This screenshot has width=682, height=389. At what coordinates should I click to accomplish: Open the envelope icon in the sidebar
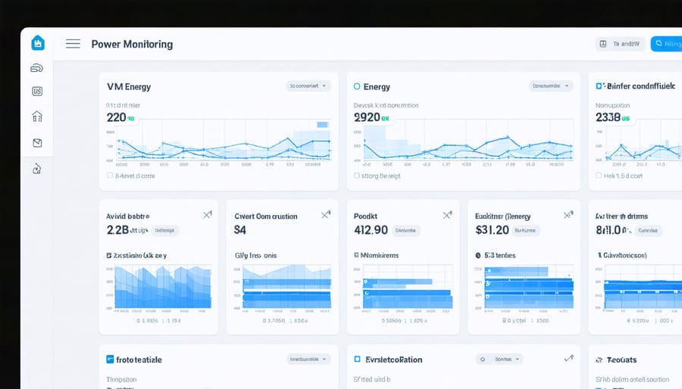(37, 143)
